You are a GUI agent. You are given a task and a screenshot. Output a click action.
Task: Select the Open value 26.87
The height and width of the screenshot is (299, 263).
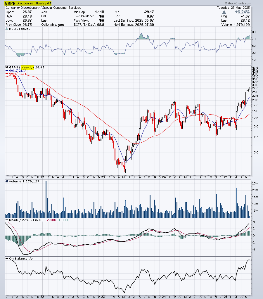(x=27, y=12)
